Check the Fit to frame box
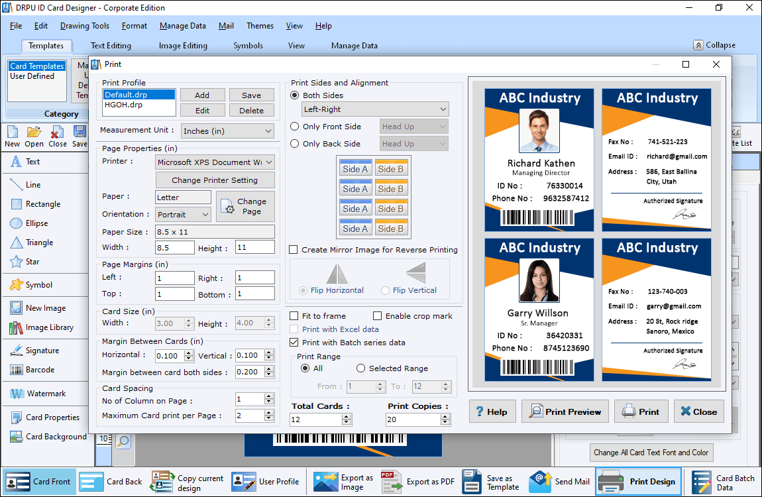Screen dimensions: 762x497 pyautogui.click(x=294, y=316)
